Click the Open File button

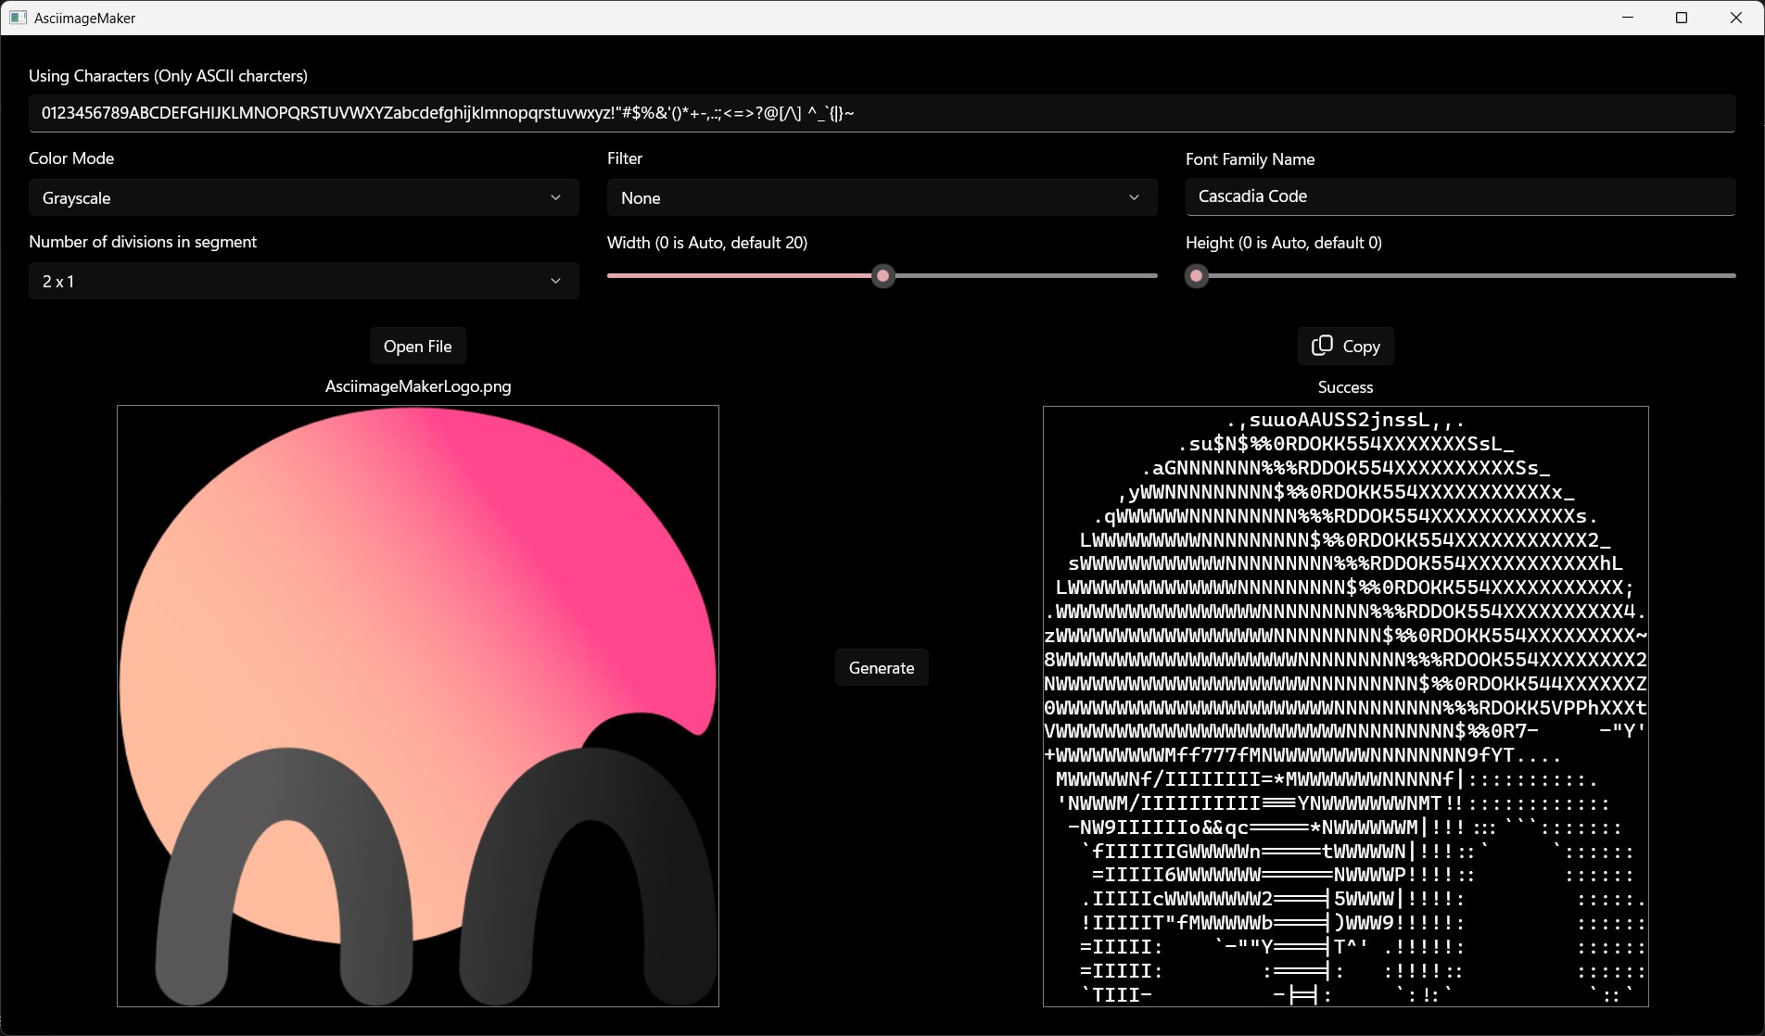418,346
